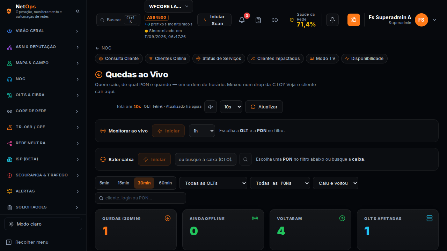The image size is (447, 251).
Task: Open the Todas as PONs filter
Action: pyautogui.click(x=280, y=183)
